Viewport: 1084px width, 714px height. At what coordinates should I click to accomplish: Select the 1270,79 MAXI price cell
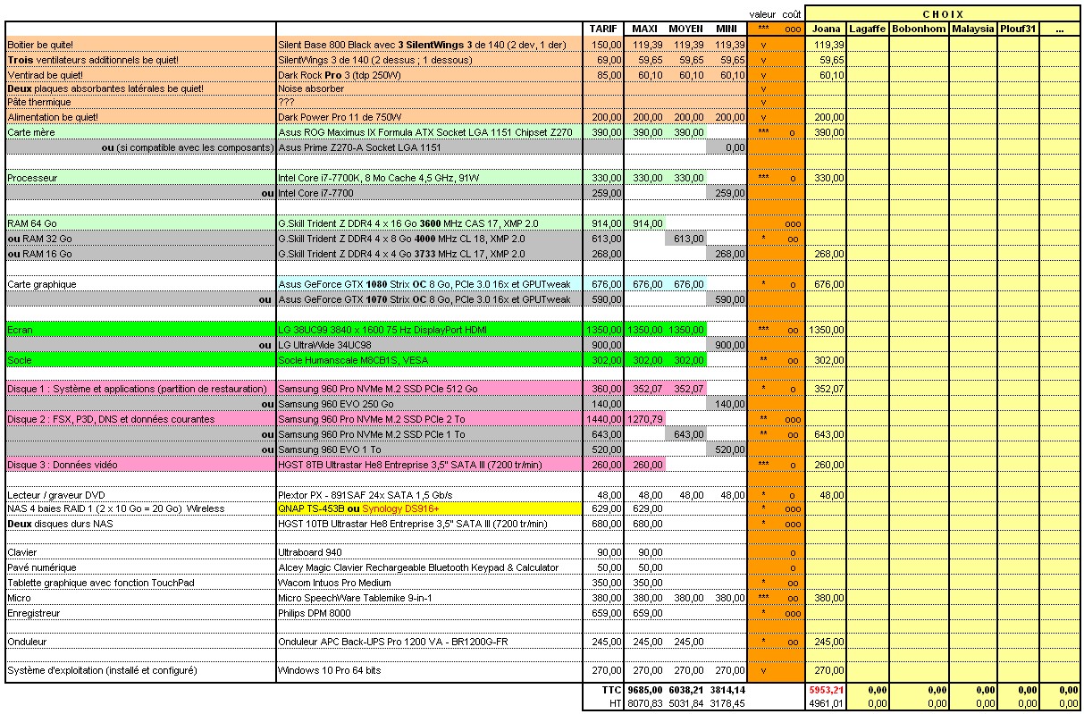(x=644, y=419)
